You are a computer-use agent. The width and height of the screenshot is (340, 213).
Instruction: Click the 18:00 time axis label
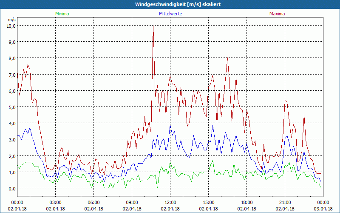(247, 203)
